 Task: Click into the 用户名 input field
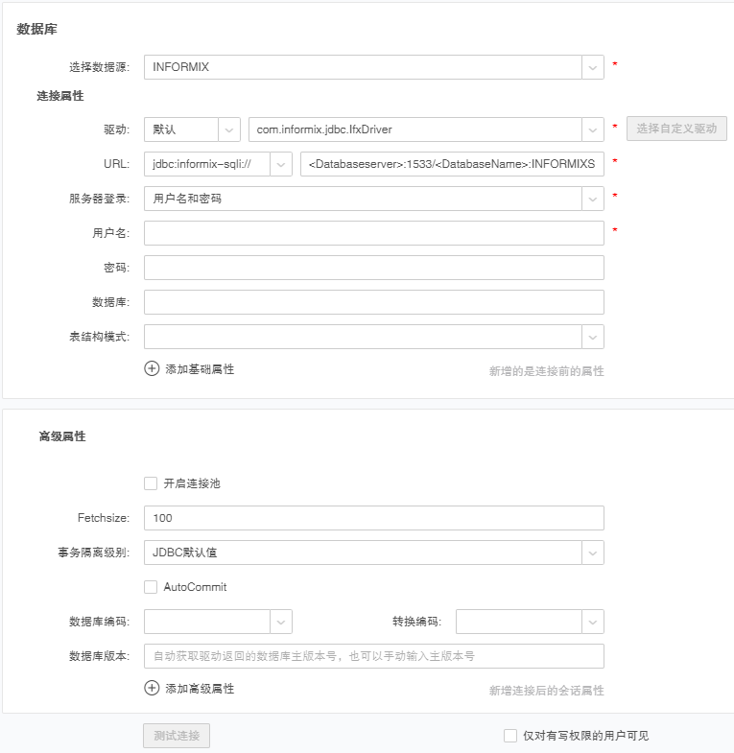click(x=373, y=233)
